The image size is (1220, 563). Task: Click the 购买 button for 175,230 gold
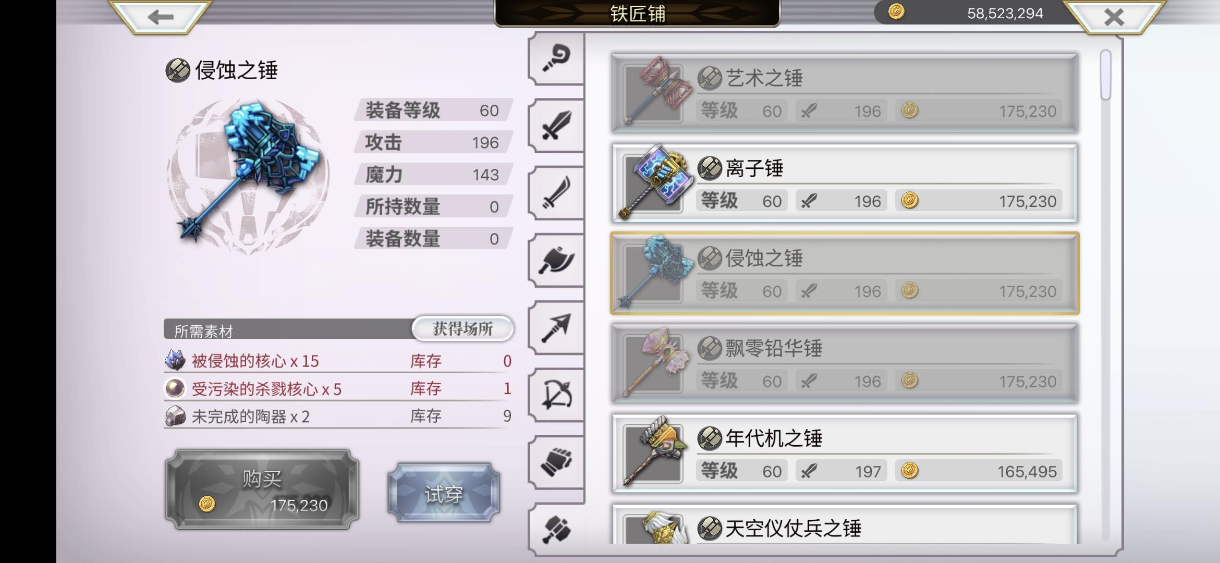[x=262, y=489]
